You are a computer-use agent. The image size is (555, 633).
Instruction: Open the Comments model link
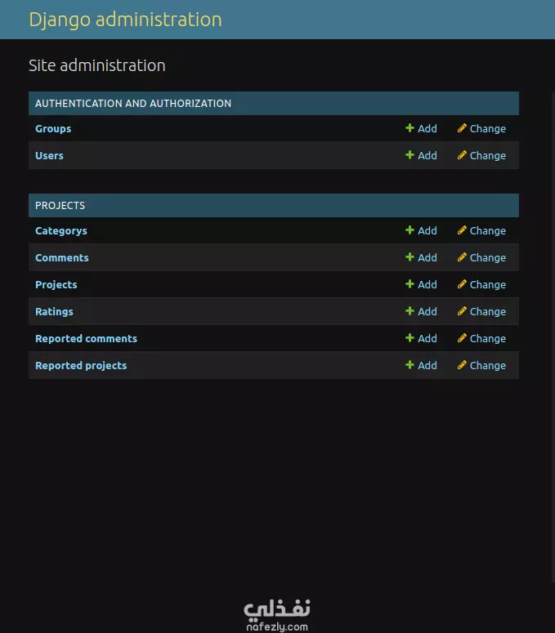(x=62, y=257)
